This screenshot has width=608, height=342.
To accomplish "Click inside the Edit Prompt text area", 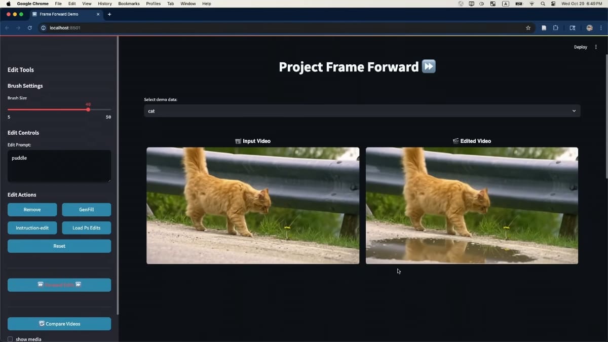I will point(59,165).
